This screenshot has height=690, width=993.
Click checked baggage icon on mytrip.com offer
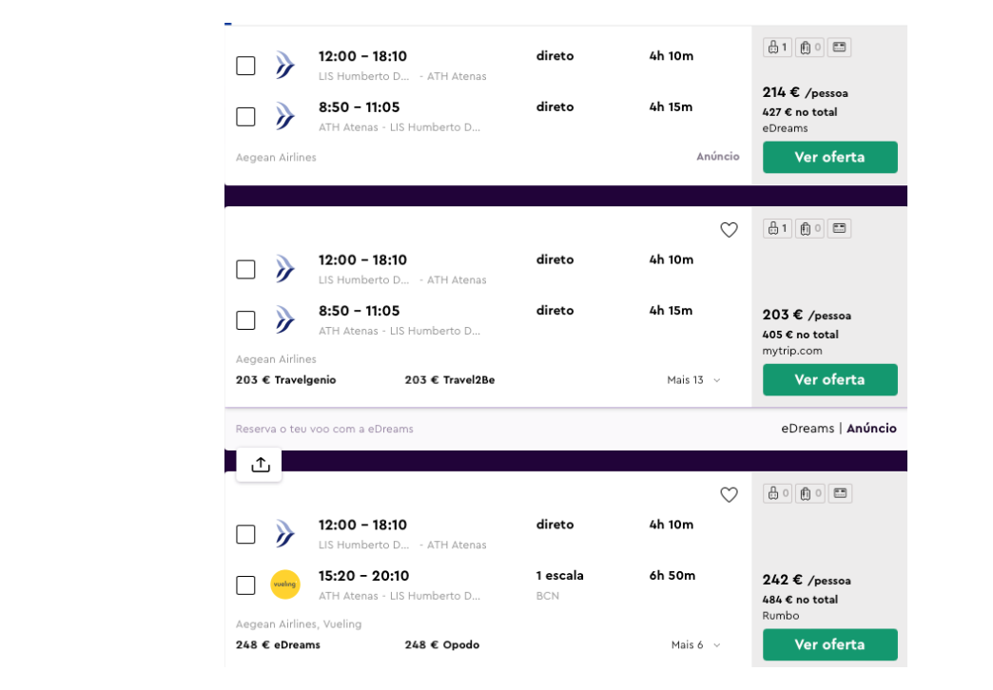tap(809, 228)
